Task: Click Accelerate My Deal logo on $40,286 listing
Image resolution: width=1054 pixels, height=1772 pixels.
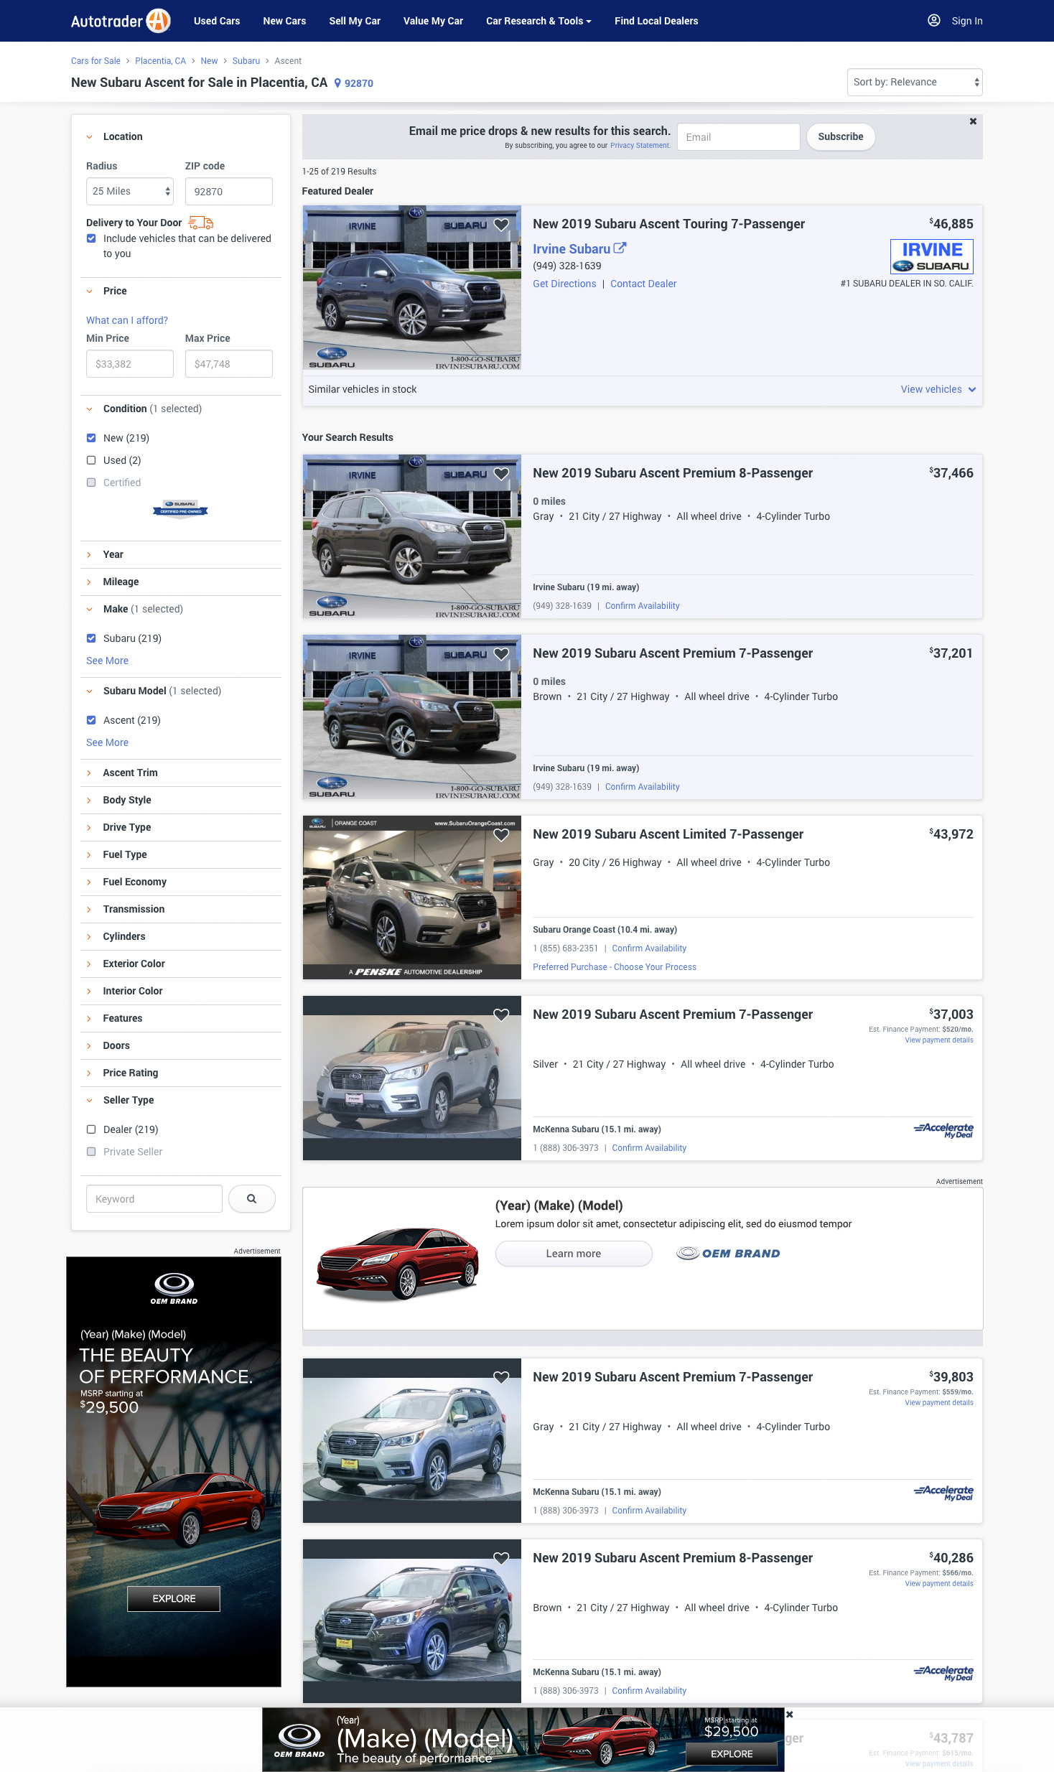Action: [943, 1673]
